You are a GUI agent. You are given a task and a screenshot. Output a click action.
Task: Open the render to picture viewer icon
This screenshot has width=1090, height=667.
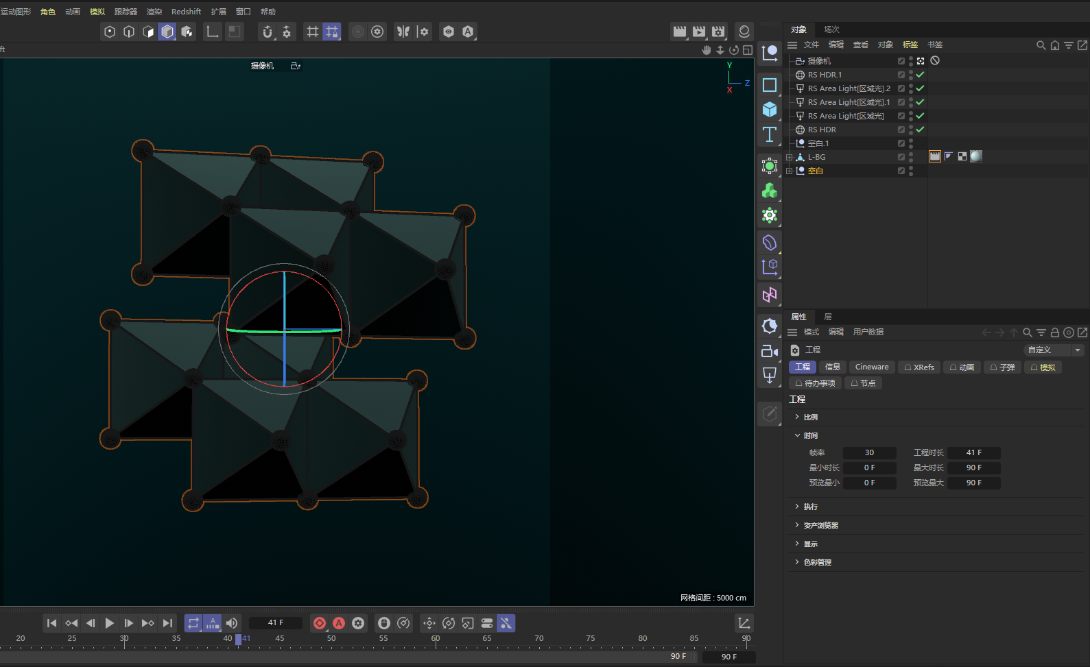coord(698,32)
